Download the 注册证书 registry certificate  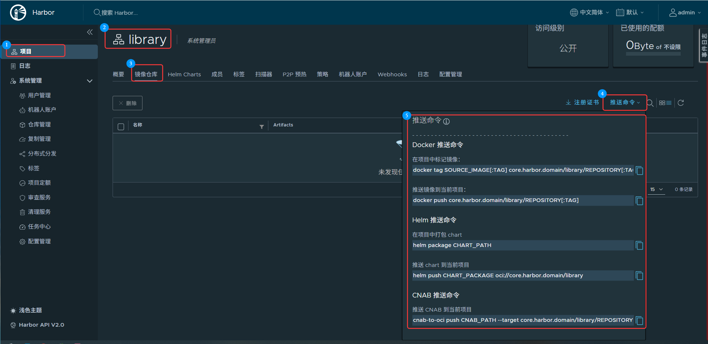(582, 102)
